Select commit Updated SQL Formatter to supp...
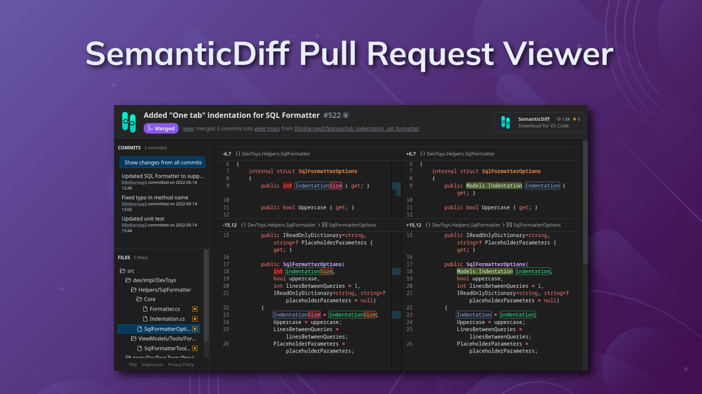The height and width of the screenshot is (394, 702). 163,176
